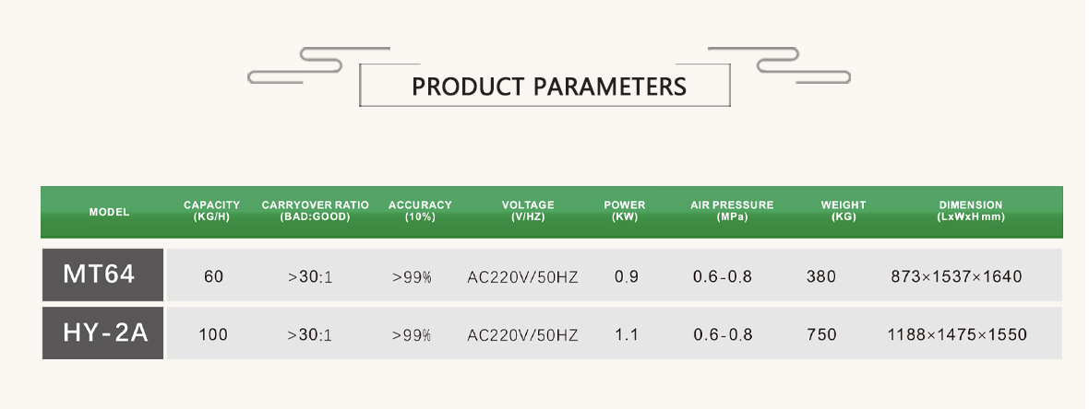The image size is (1089, 409).
Task: Click the PRODUCT PARAMETERS title
Action: coord(549,87)
